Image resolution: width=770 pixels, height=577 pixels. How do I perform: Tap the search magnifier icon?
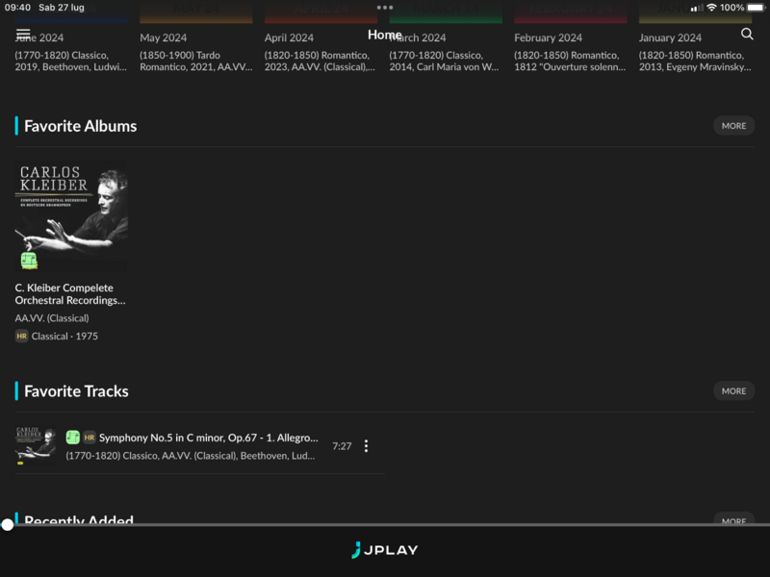(747, 35)
